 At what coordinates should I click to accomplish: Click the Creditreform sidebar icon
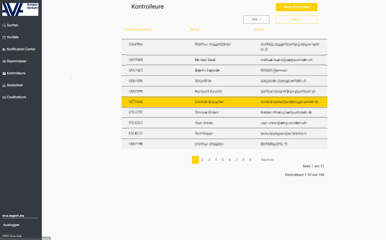tap(4, 98)
